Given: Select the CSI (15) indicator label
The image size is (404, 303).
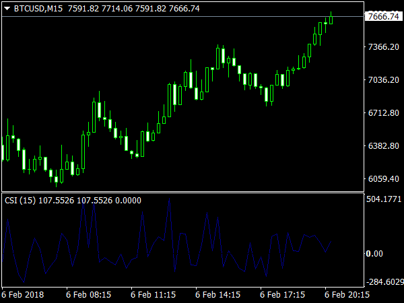Looking at the screenshot, I should pos(20,201).
